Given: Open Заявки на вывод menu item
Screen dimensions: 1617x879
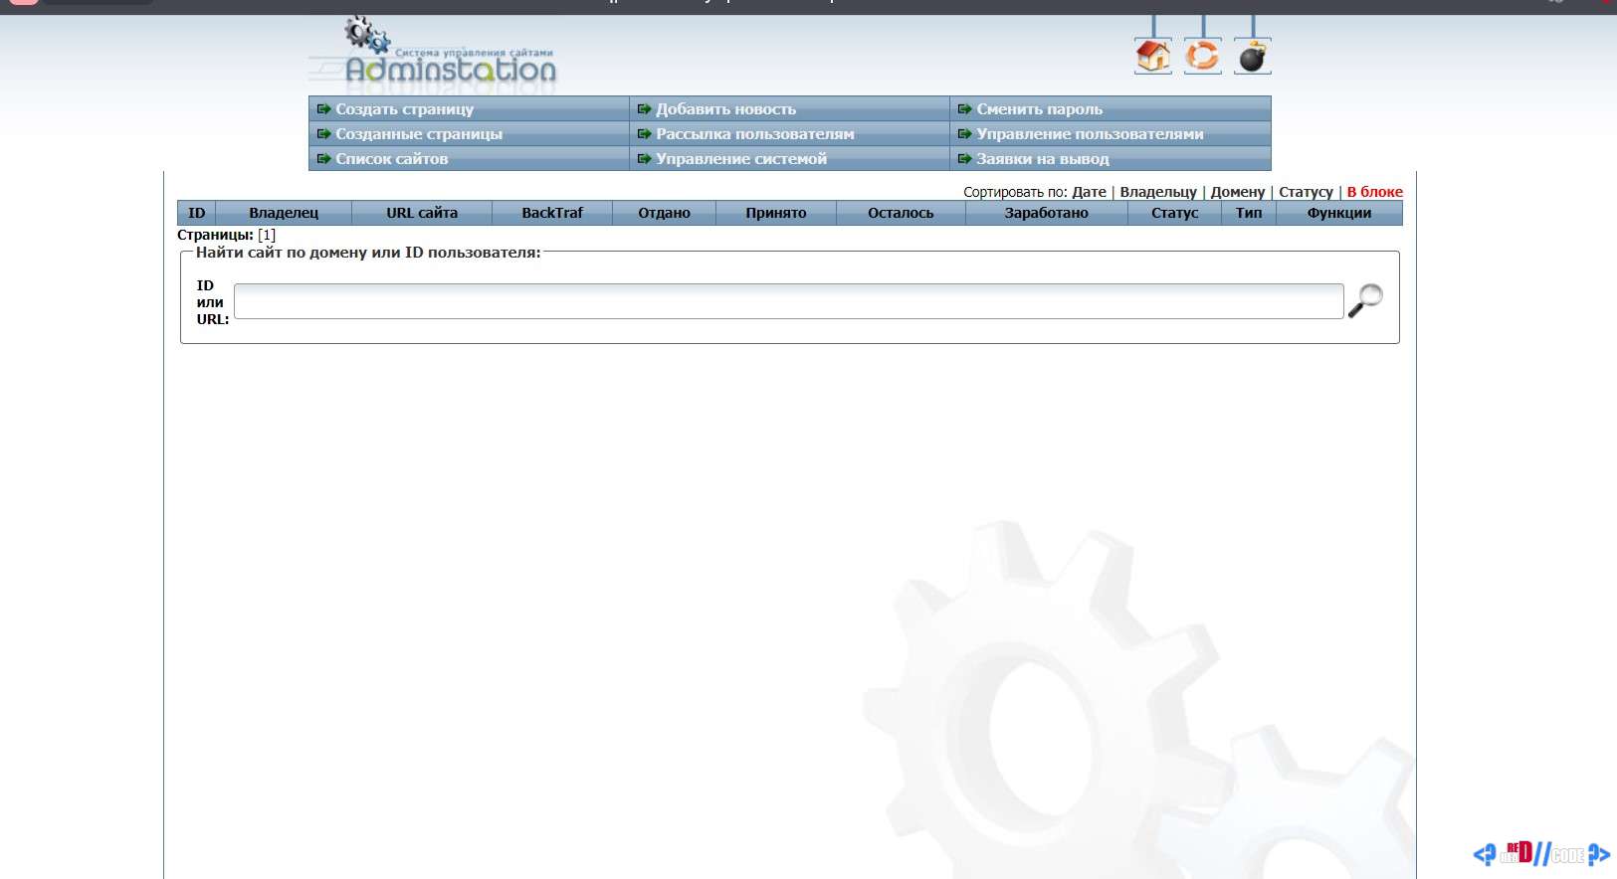Looking at the screenshot, I should tap(1042, 159).
